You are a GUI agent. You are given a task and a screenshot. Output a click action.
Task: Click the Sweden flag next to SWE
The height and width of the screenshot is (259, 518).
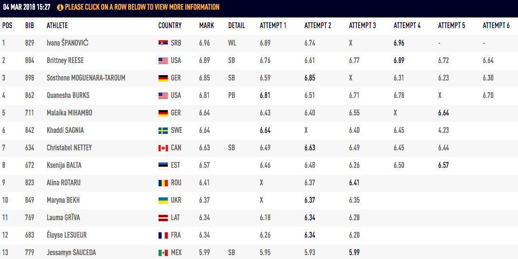163,130
